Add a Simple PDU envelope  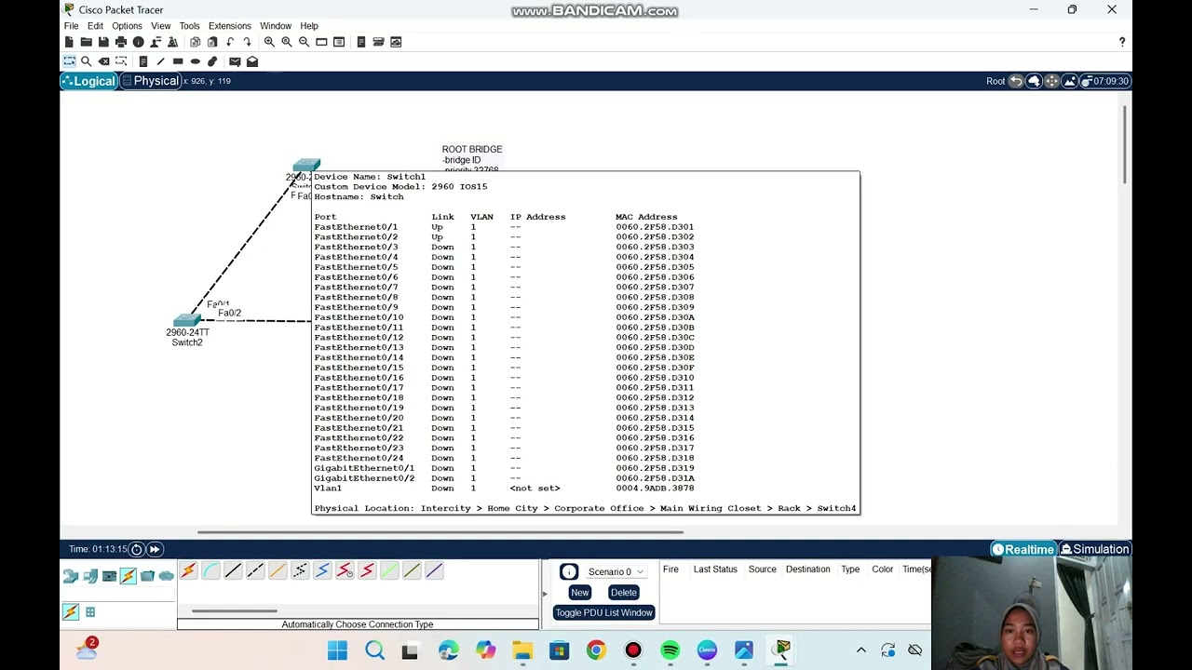pos(235,61)
